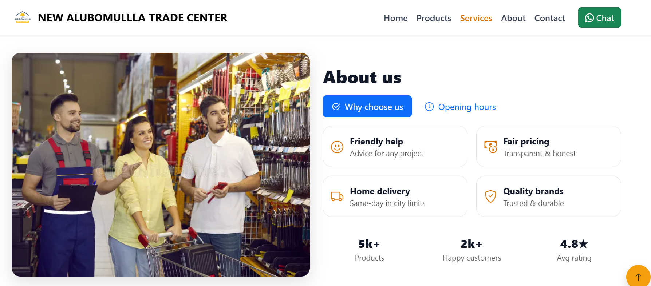Go to the Products page
Screen dimensions: 651x286
[434, 18]
